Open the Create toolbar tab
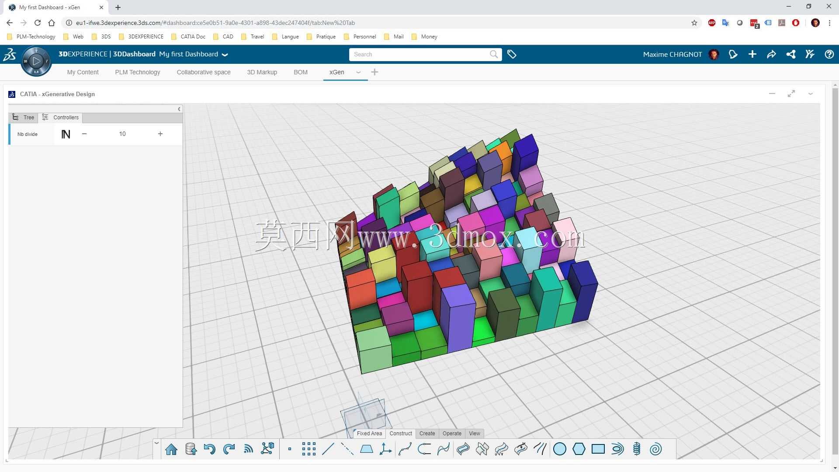The width and height of the screenshot is (839, 472). click(427, 434)
